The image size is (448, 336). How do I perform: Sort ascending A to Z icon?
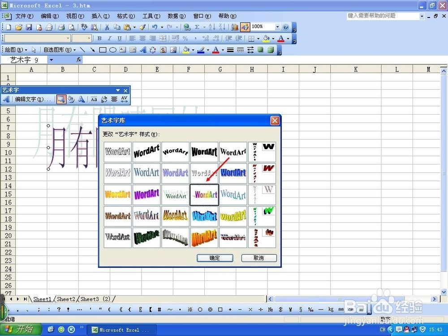(212, 27)
